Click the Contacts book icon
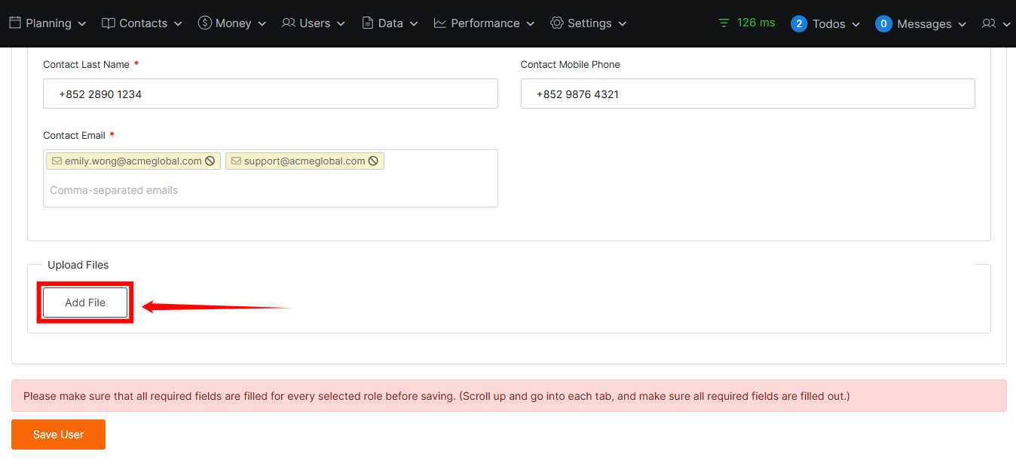This screenshot has width=1016, height=476. coord(109,23)
